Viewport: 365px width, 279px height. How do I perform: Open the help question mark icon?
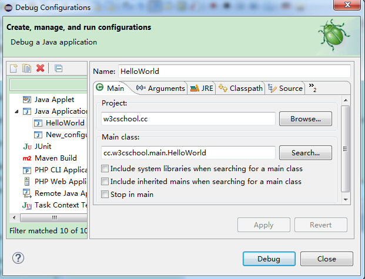pyautogui.click(x=18, y=258)
